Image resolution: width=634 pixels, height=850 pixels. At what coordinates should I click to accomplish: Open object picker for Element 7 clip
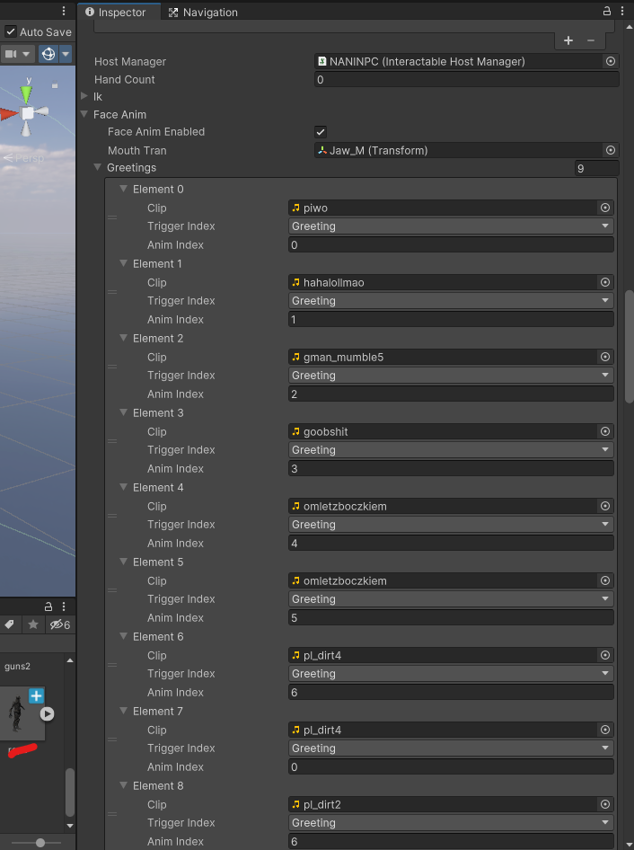604,730
